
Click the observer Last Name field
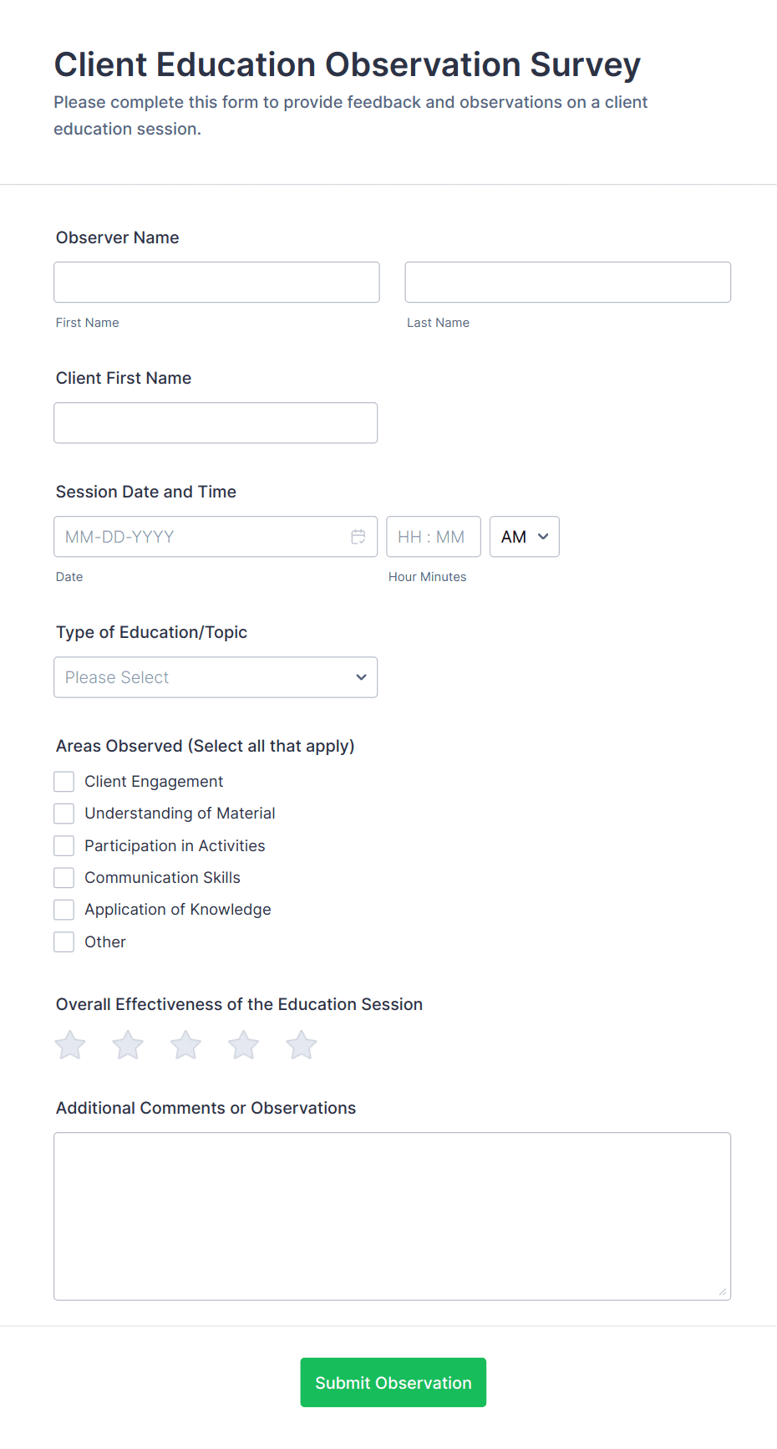point(567,283)
